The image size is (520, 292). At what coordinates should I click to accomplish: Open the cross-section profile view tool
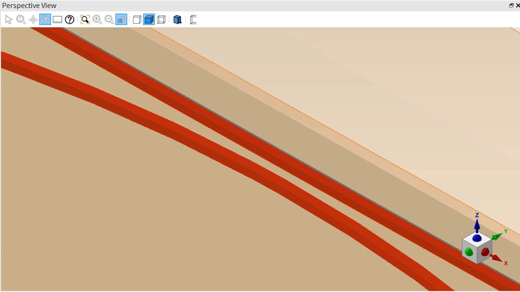[193, 19]
